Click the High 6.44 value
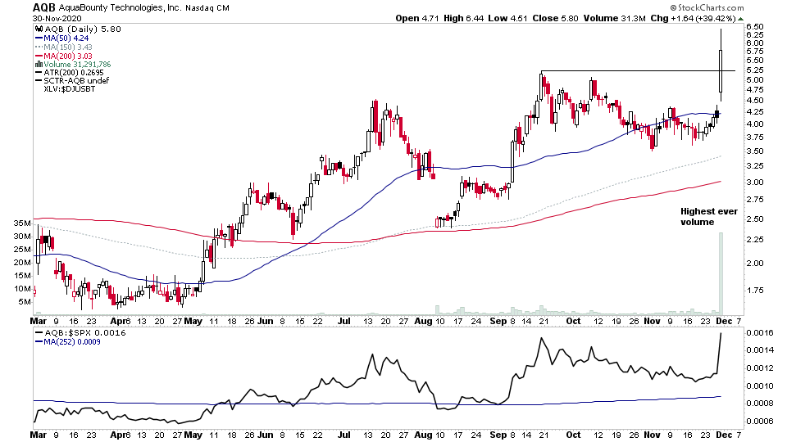 (464, 18)
